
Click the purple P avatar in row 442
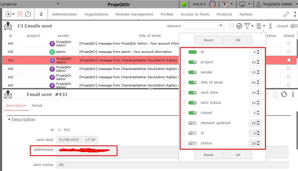(52, 43)
